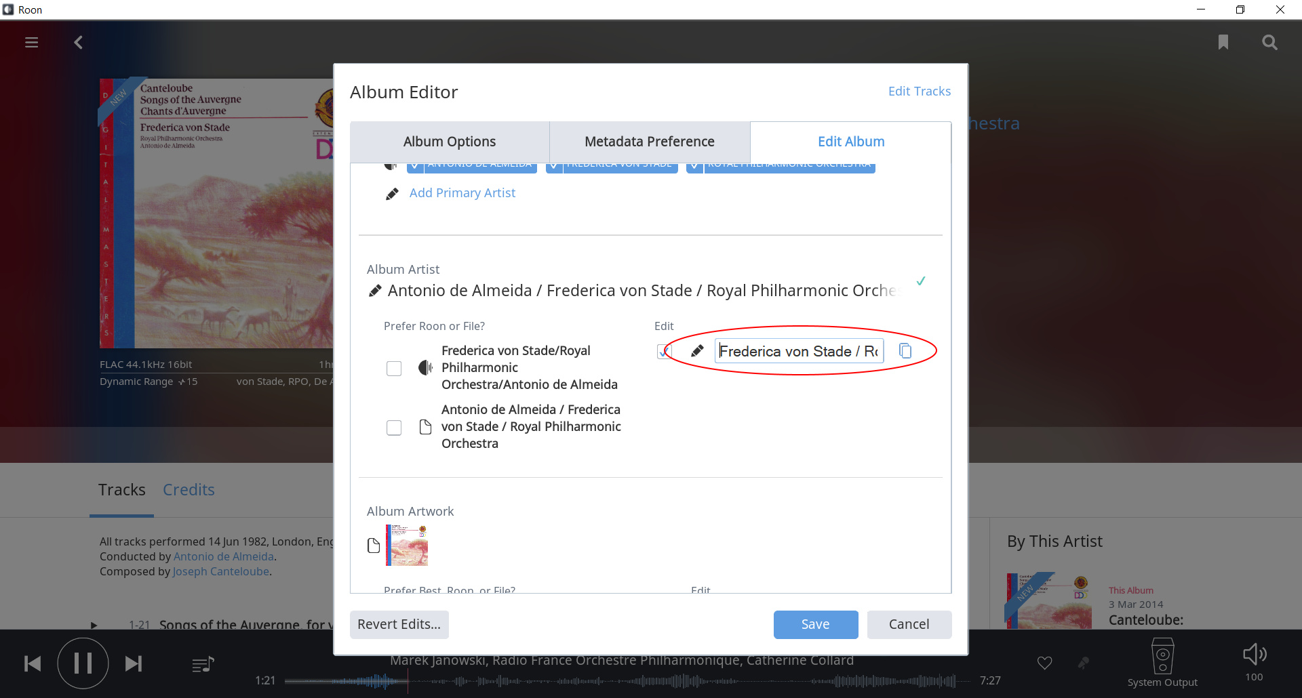Click Add Primary Artist link
1302x698 pixels.
(462, 193)
